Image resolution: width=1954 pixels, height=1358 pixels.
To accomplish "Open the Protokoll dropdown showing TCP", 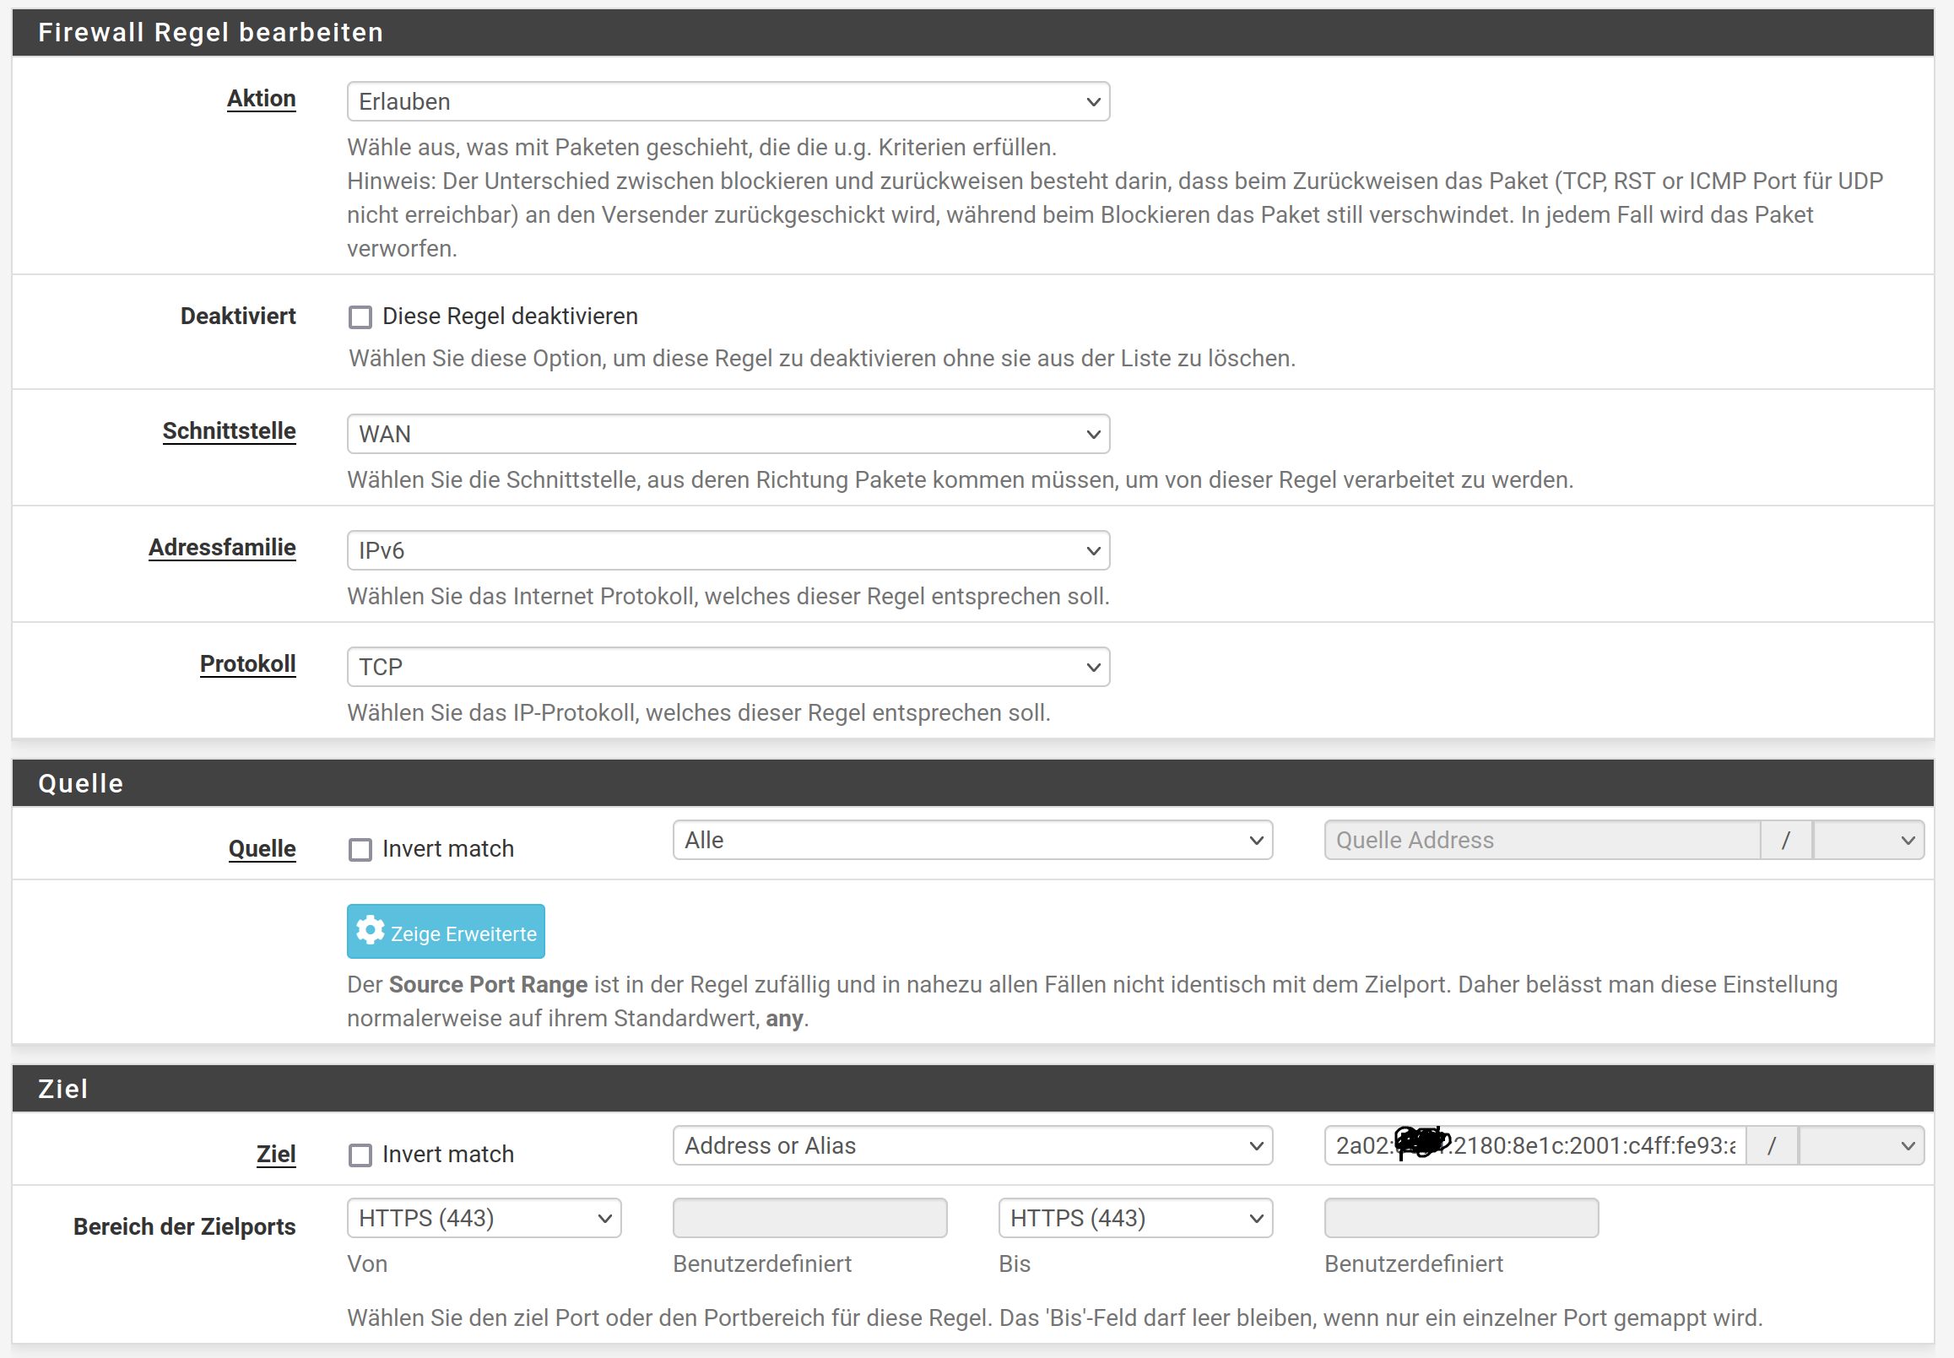I will [728, 667].
